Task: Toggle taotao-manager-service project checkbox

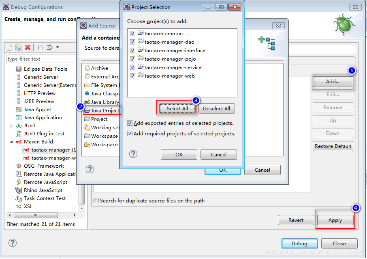Action: pos(132,67)
